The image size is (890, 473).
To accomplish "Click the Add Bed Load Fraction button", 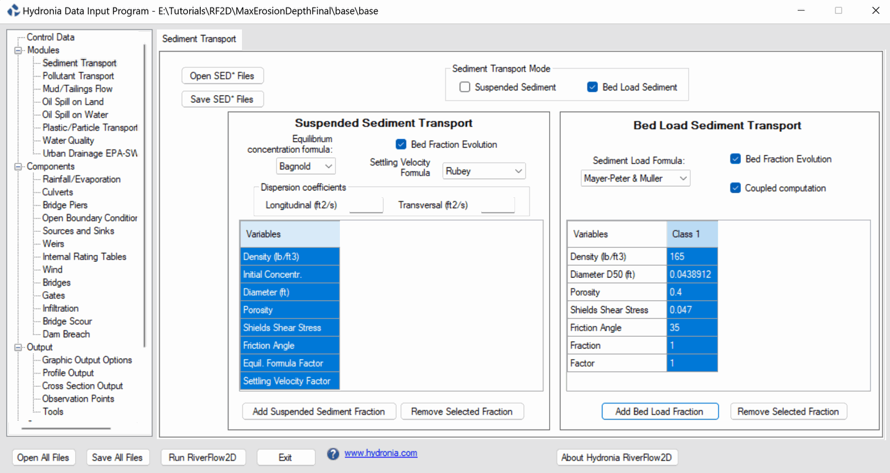I will coord(659,412).
